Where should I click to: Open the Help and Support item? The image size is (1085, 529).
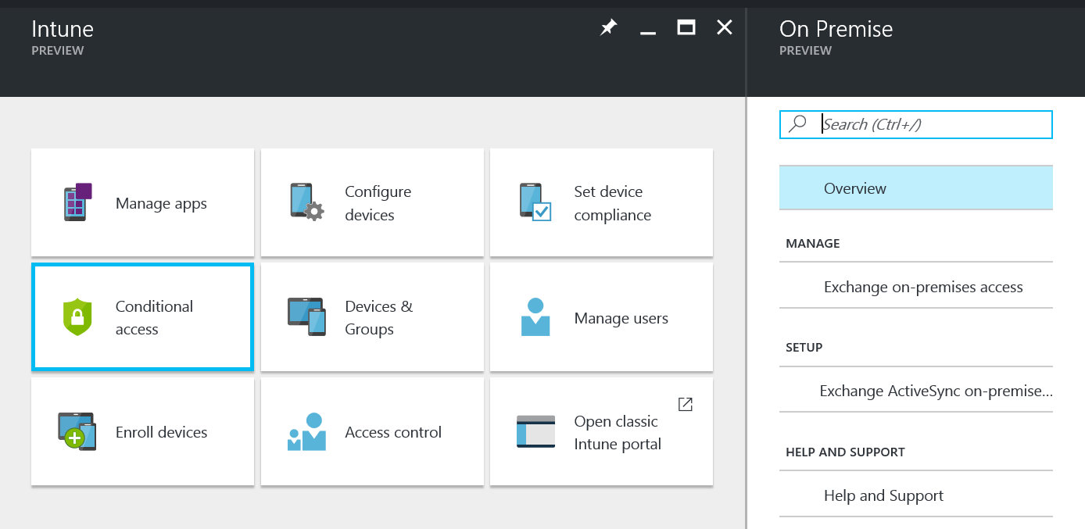(x=883, y=495)
